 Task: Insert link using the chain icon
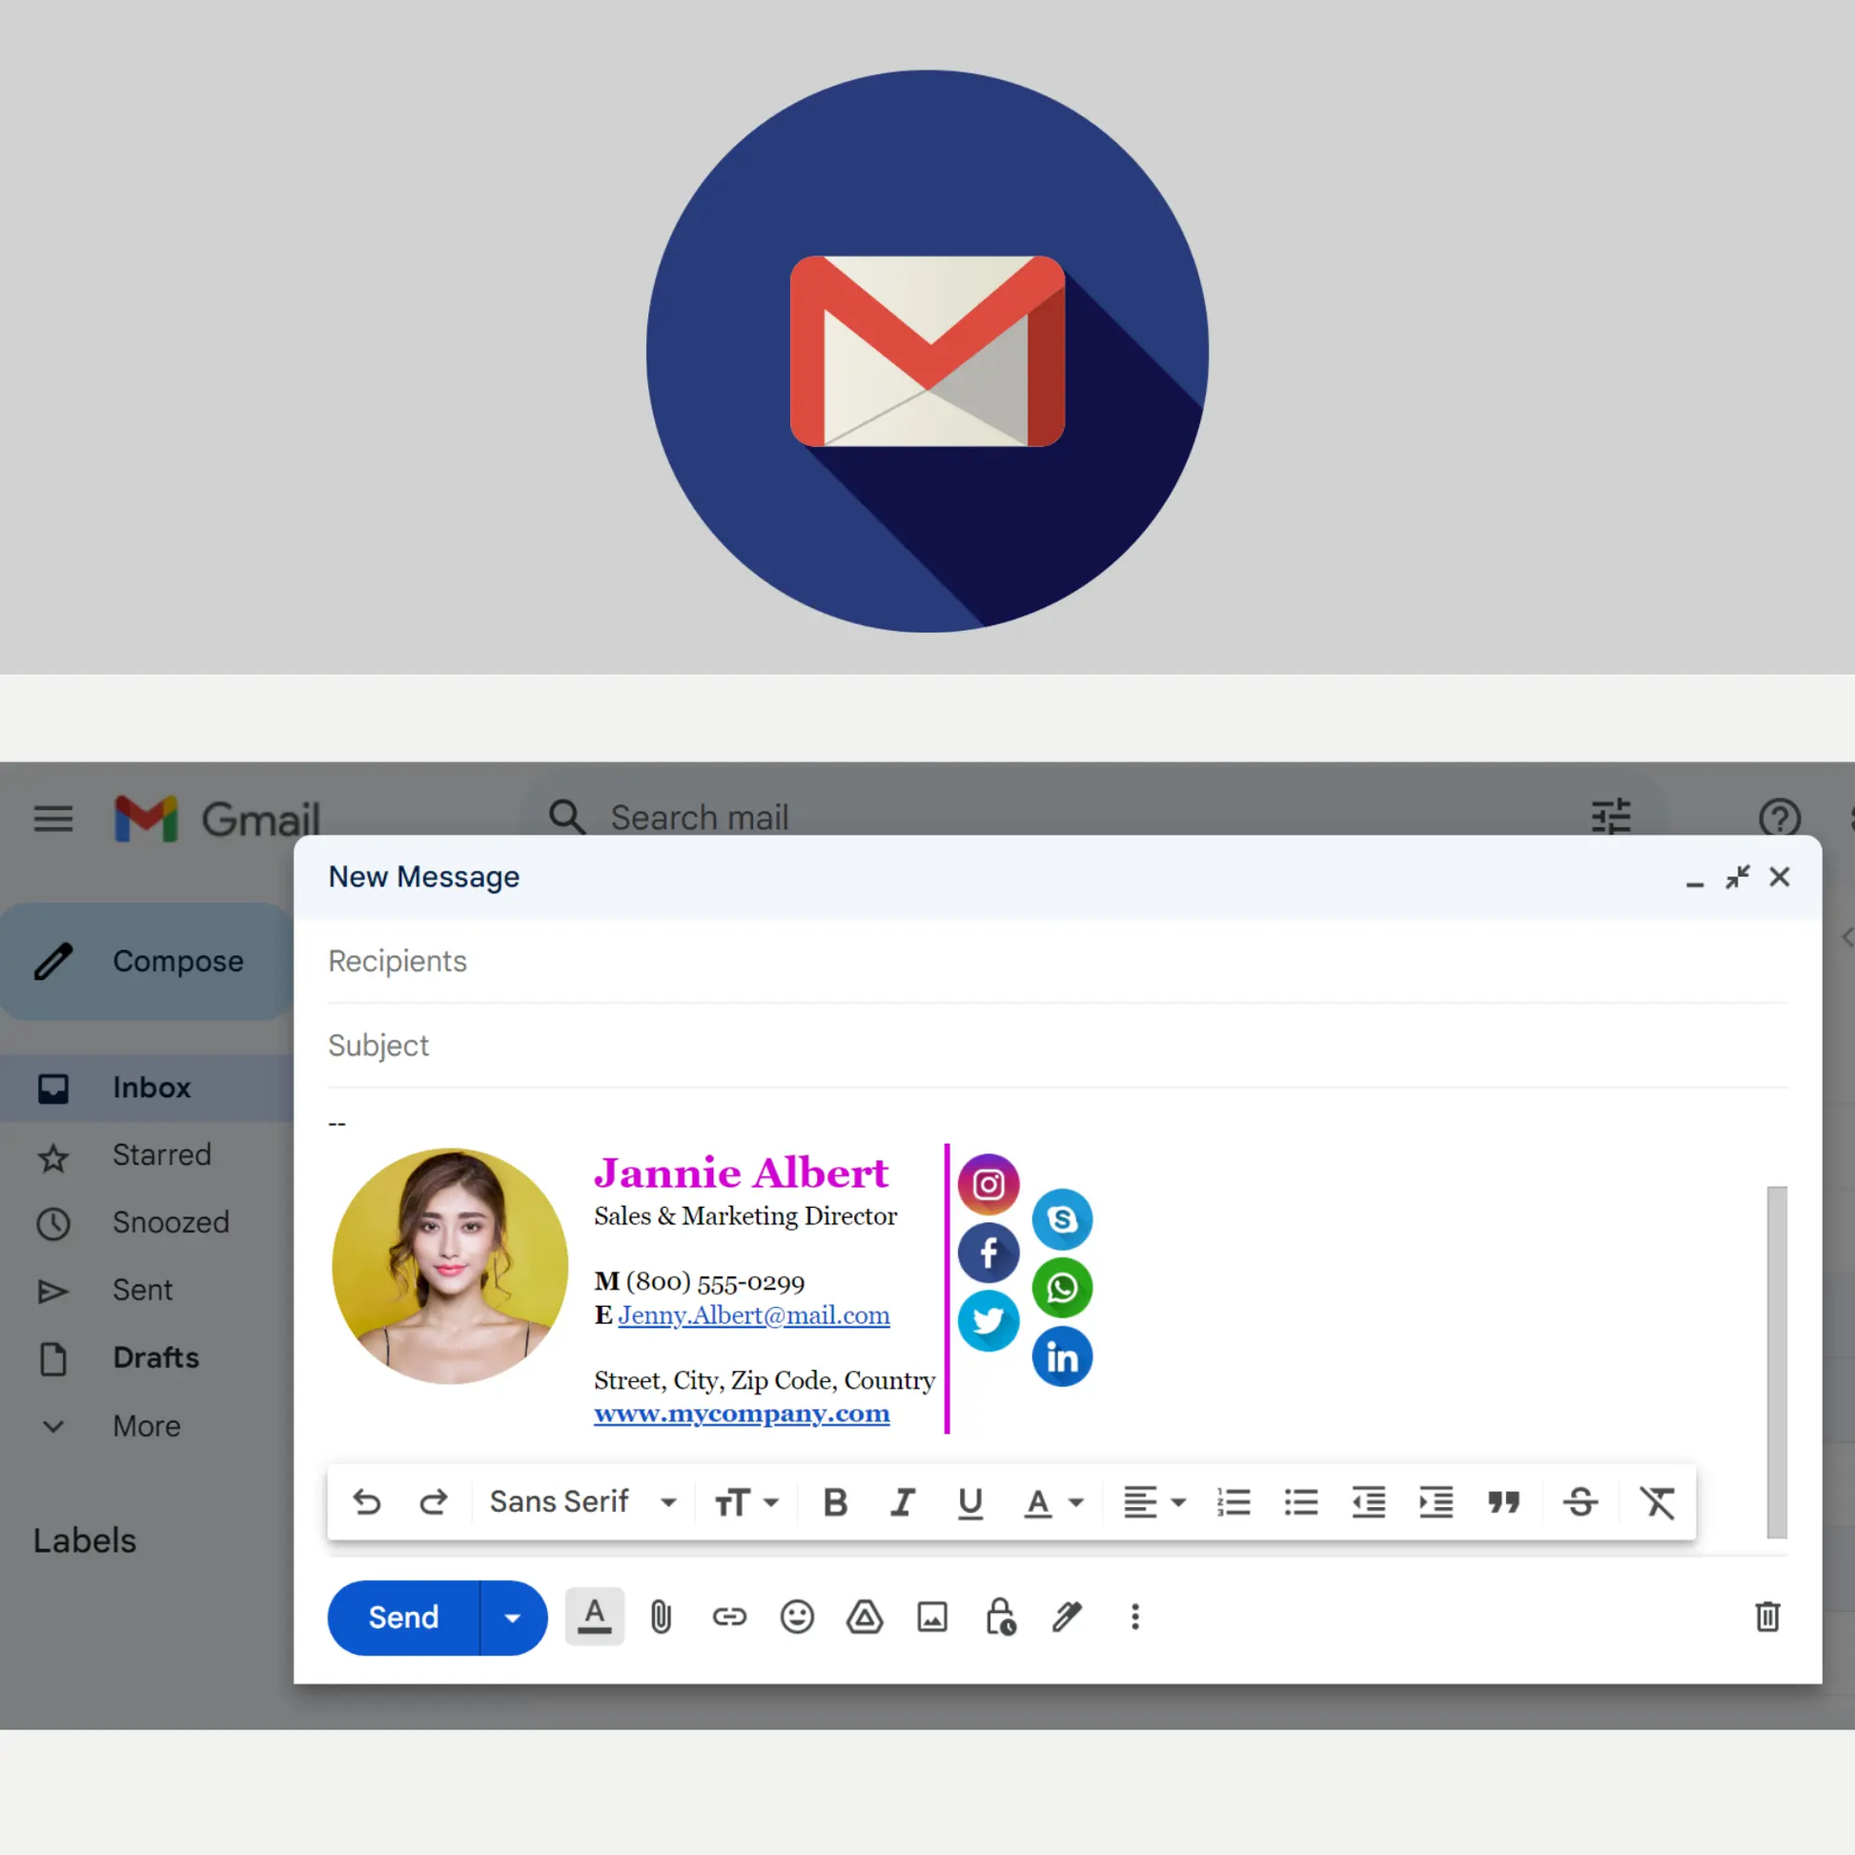728,1617
